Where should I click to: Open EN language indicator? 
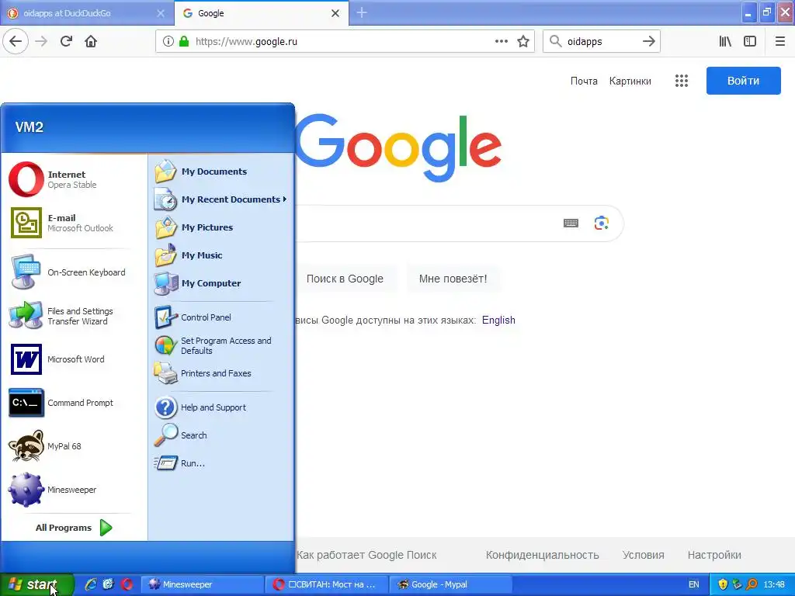pos(693,584)
